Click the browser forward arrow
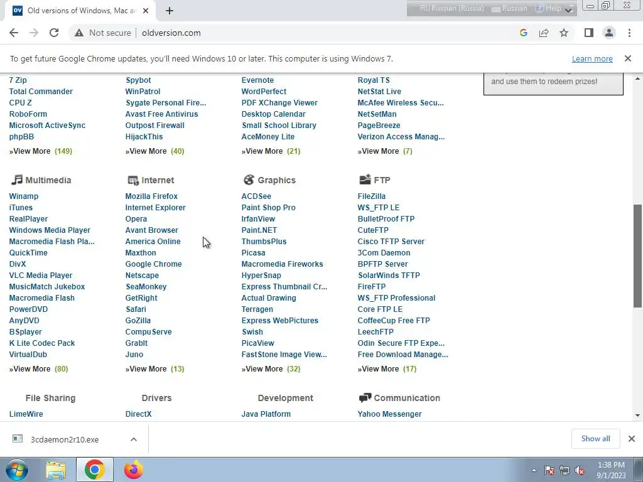This screenshot has height=482, width=643. tap(34, 33)
